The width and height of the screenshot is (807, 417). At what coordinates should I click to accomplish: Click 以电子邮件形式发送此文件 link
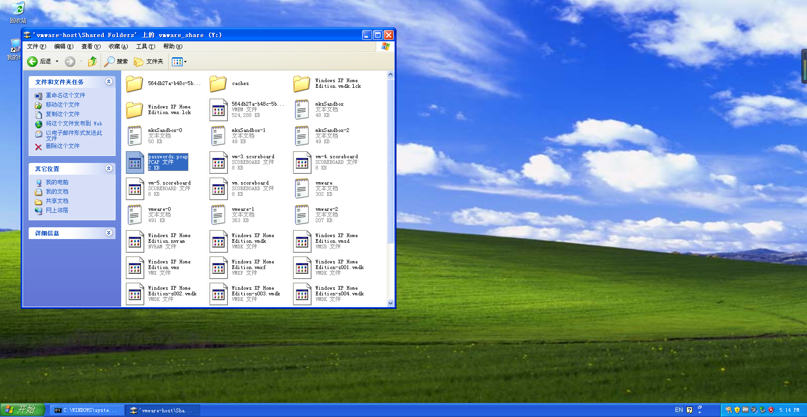point(74,135)
